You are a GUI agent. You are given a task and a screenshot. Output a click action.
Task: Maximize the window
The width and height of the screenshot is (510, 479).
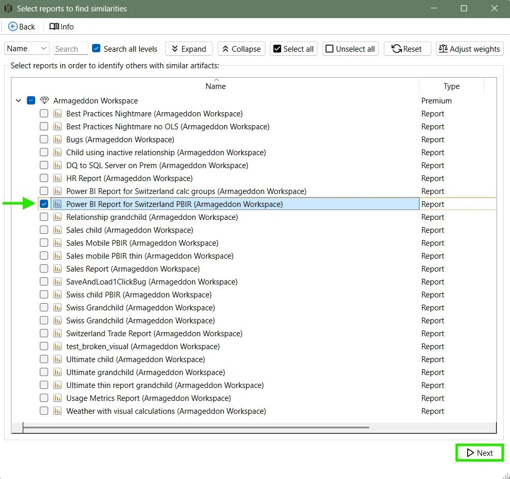(x=464, y=8)
